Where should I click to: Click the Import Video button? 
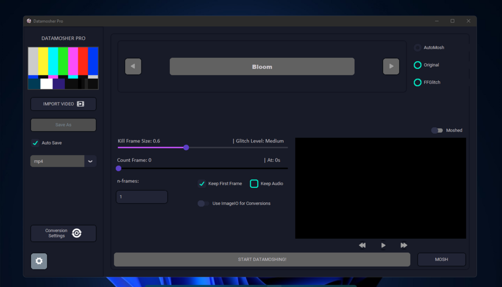pyautogui.click(x=63, y=104)
